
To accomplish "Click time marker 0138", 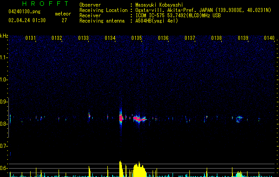I will click(x=216, y=38).
